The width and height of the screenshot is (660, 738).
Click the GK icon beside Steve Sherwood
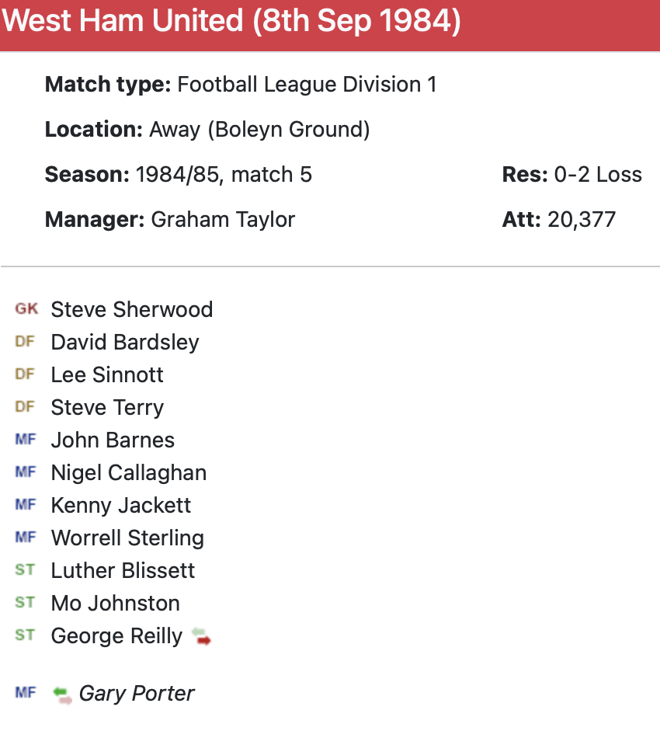[26, 309]
